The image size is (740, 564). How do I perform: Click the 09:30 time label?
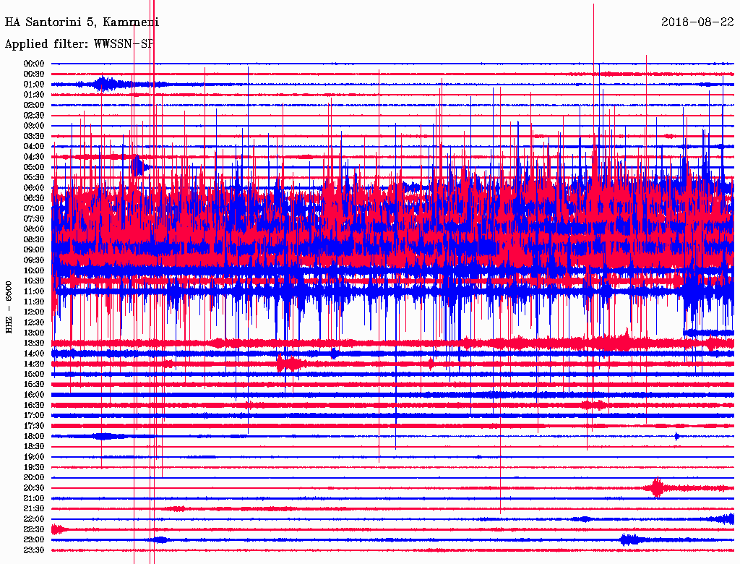pyautogui.click(x=34, y=260)
